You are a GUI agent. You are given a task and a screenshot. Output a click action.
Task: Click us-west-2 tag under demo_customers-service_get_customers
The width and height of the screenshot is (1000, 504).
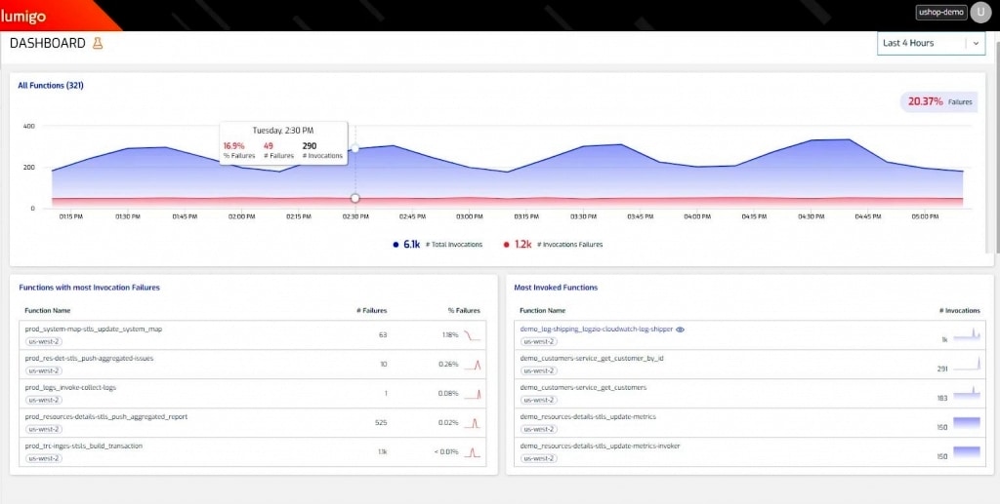coord(539,401)
